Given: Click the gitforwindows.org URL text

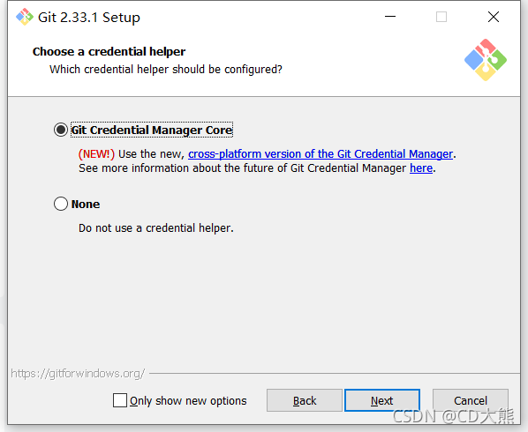Looking at the screenshot, I should tap(78, 374).
